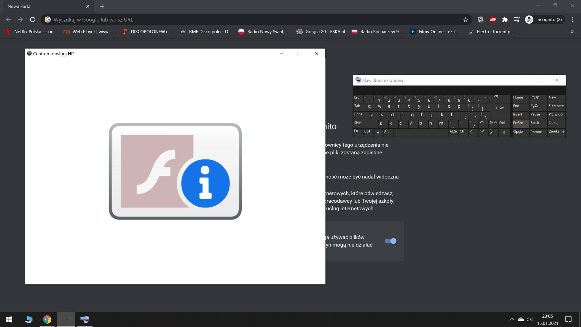Reload the page with the refresh icon
The height and width of the screenshot is (327, 581).
tap(33, 20)
